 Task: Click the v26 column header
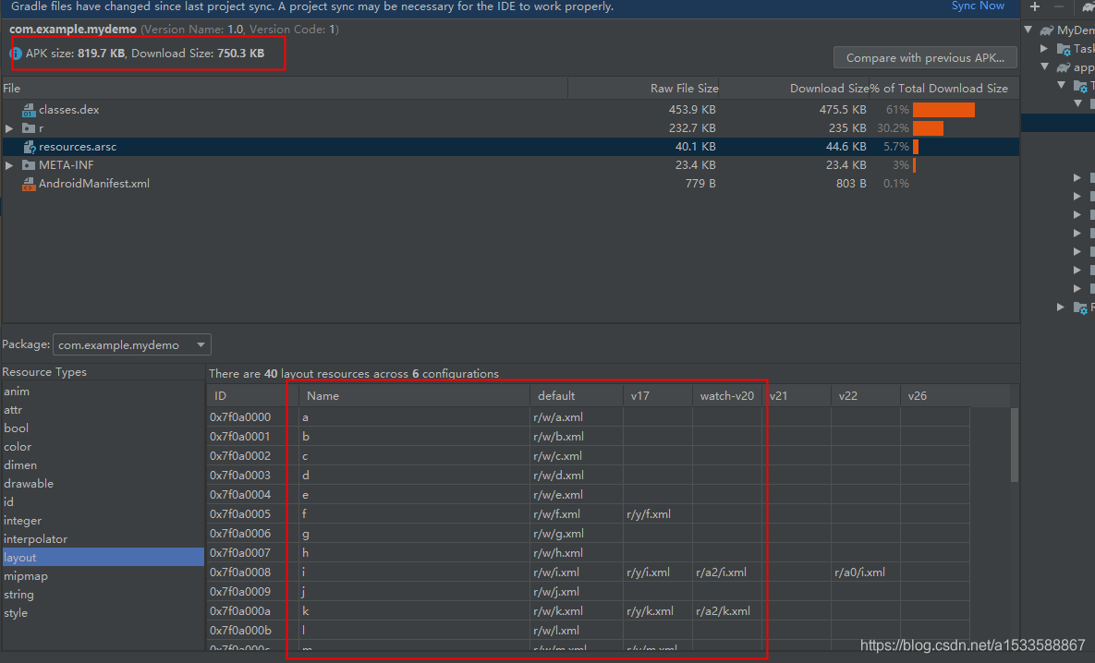tap(935, 396)
